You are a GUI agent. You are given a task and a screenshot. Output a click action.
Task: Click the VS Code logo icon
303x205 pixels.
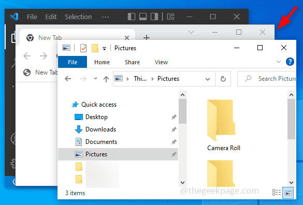[x=15, y=17]
